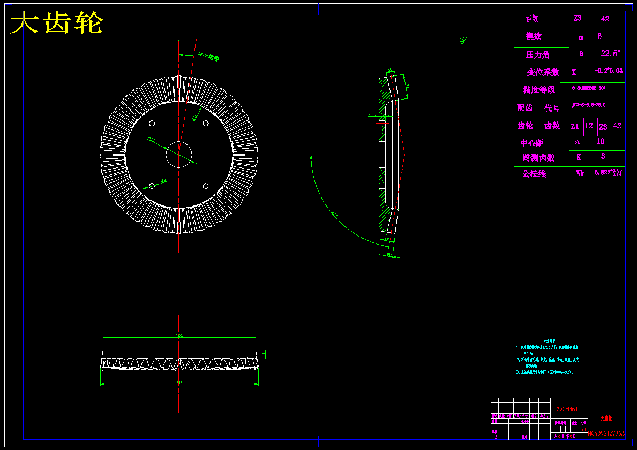Select the 20CrMnTi material text
This screenshot has height=450, width=637.
pyautogui.click(x=567, y=409)
